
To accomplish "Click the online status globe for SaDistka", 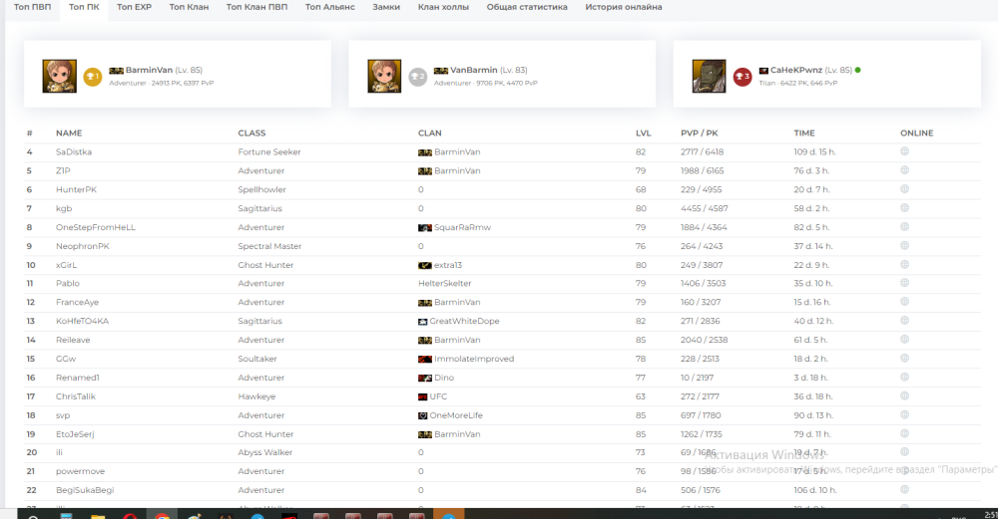I will coord(904,151).
